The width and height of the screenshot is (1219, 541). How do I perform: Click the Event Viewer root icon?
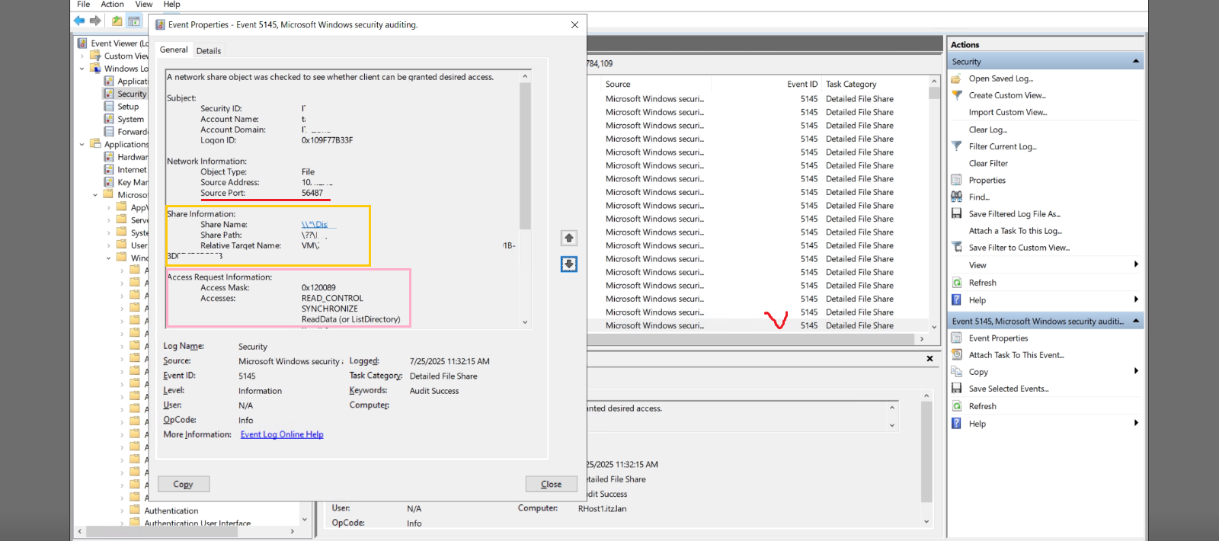pyautogui.click(x=82, y=43)
